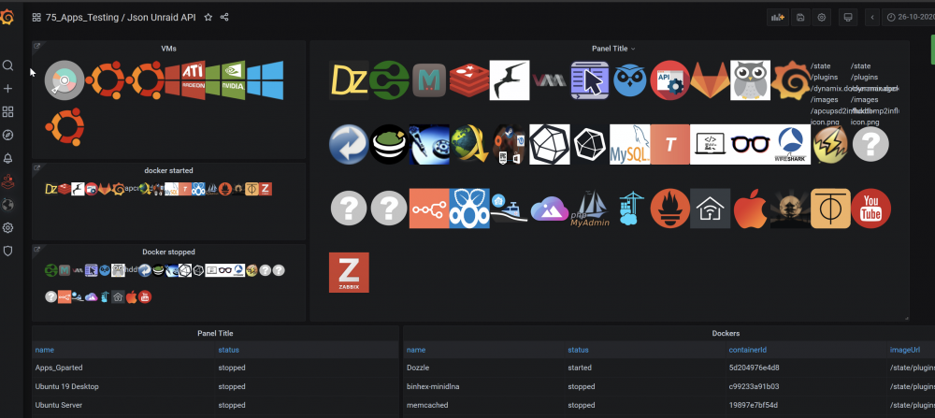Viewport: 935px width, 418px height.
Task: Sort Dockers table by containerId column
Action: 746,350
